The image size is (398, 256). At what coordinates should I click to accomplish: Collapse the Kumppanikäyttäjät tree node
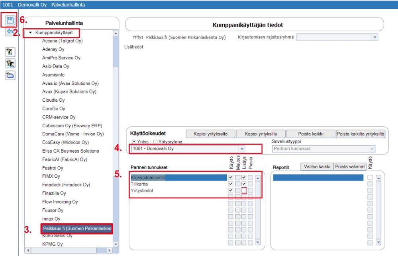coord(30,33)
